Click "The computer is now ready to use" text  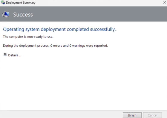pyautogui.click(x=28, y=37)
